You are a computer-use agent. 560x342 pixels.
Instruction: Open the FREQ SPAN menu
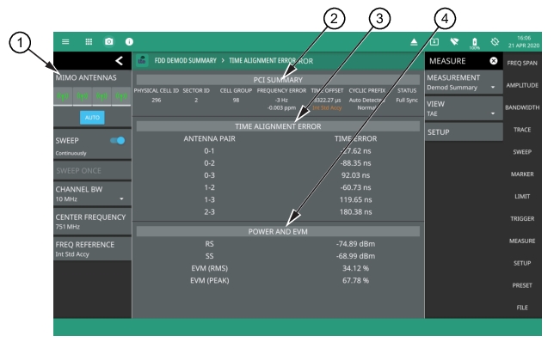(x=522, y=63)
